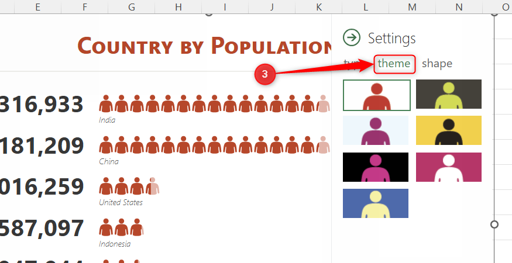Select column F header
The height and width of the screenshot is (263, 512).
(x=85, y=7)
